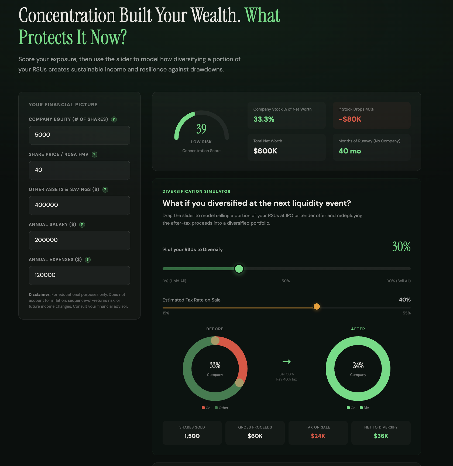Click the RSUs to Diversify slider handle
This screenshot has width=453, height=466.
(x=239, y=269)
